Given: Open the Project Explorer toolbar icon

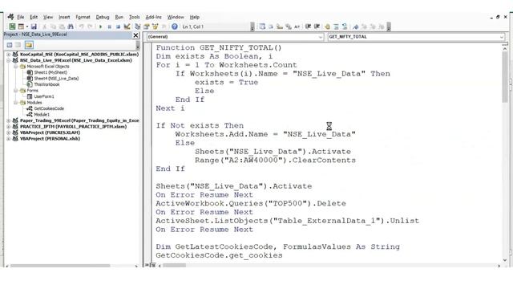Looking at the screenshot, I should click(137, 26).
